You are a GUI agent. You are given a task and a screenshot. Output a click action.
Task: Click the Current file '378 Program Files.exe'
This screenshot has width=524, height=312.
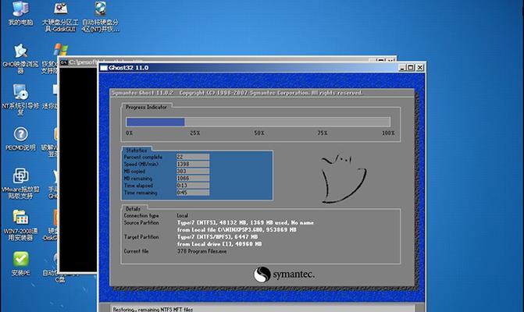pos(201,251)
